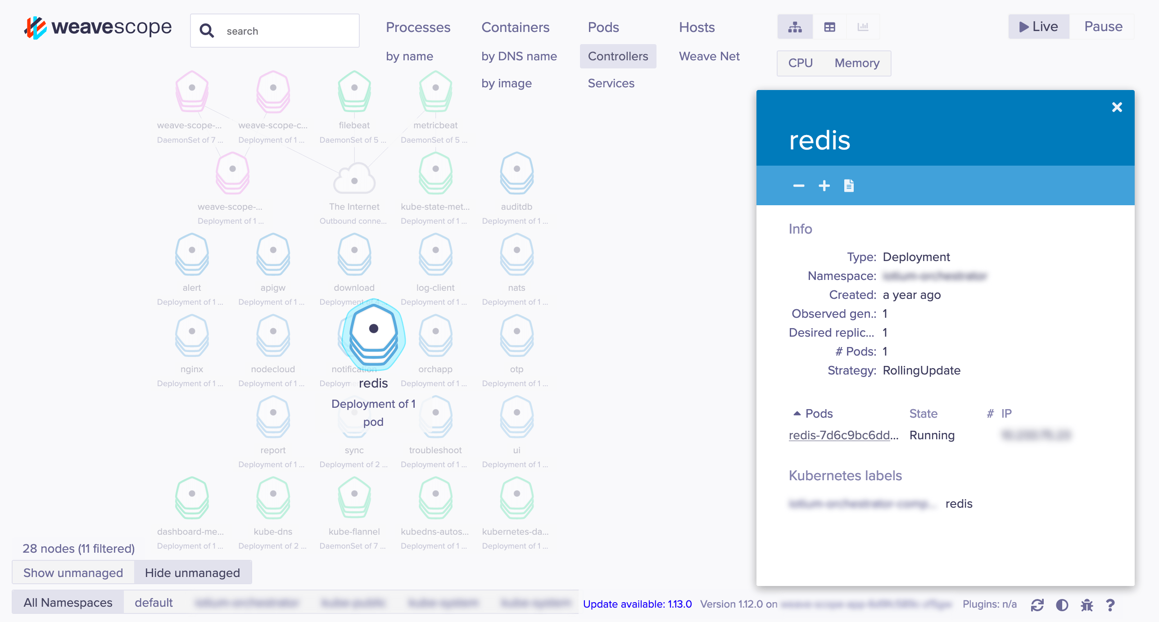Enable the CPU metric pill
The image size is (1159, 622).
pyautogui.click(x=801, y=63)
